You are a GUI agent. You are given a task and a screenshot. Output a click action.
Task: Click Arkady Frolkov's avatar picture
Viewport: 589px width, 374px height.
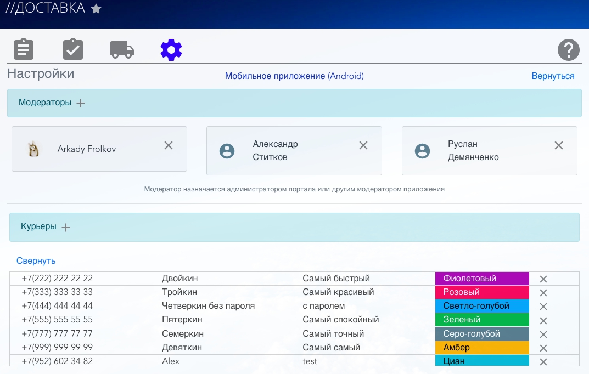click(33, 149)
